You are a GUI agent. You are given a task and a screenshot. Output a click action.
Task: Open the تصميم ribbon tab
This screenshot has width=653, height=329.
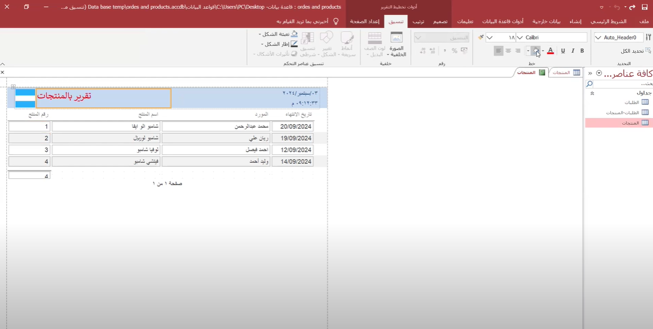pos(440,21)
